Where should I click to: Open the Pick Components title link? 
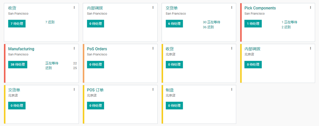260,8
